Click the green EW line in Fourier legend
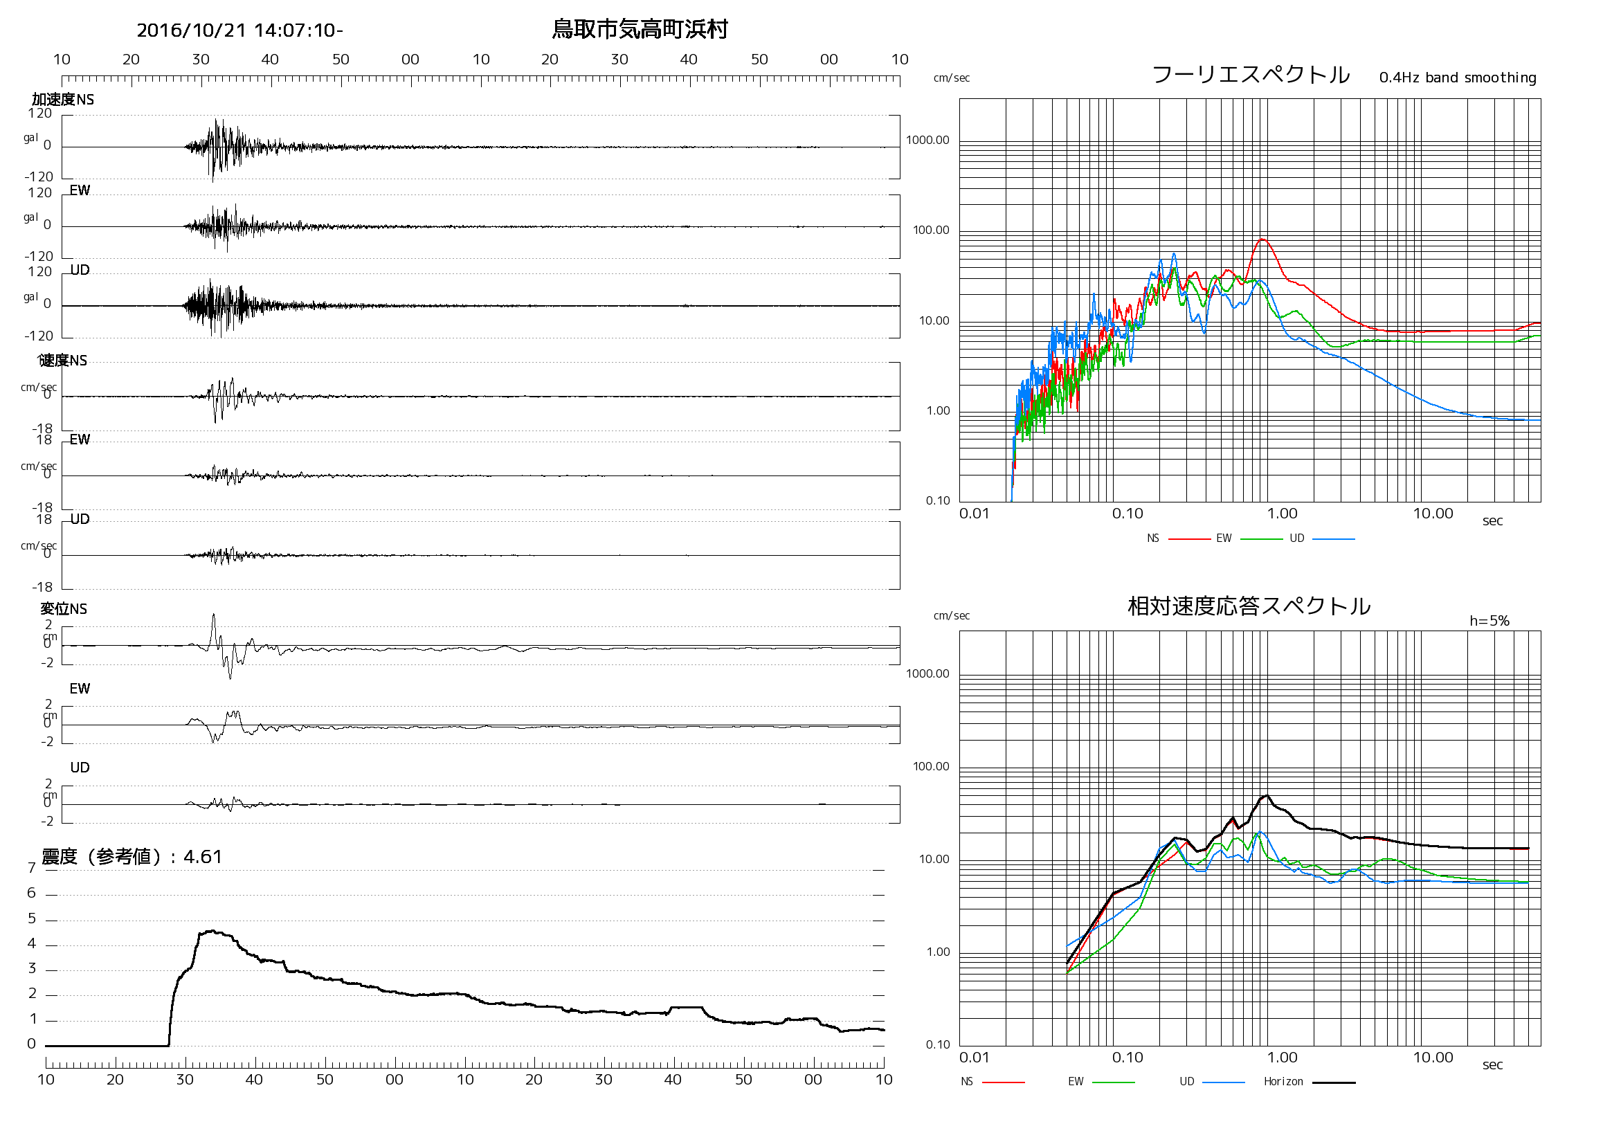Image resolution: width=1603 pixels, height=1133 pixels. coord(1262,540)
